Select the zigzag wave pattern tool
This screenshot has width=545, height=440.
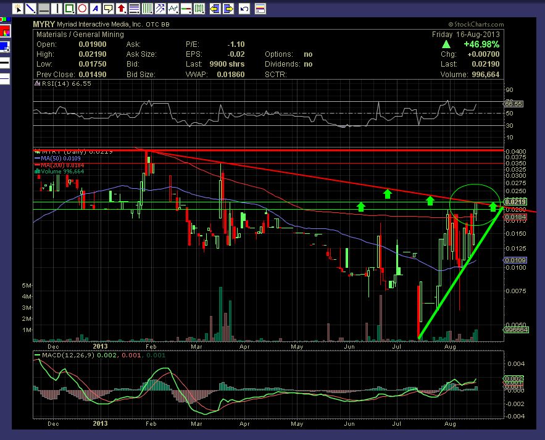(173, 9)
